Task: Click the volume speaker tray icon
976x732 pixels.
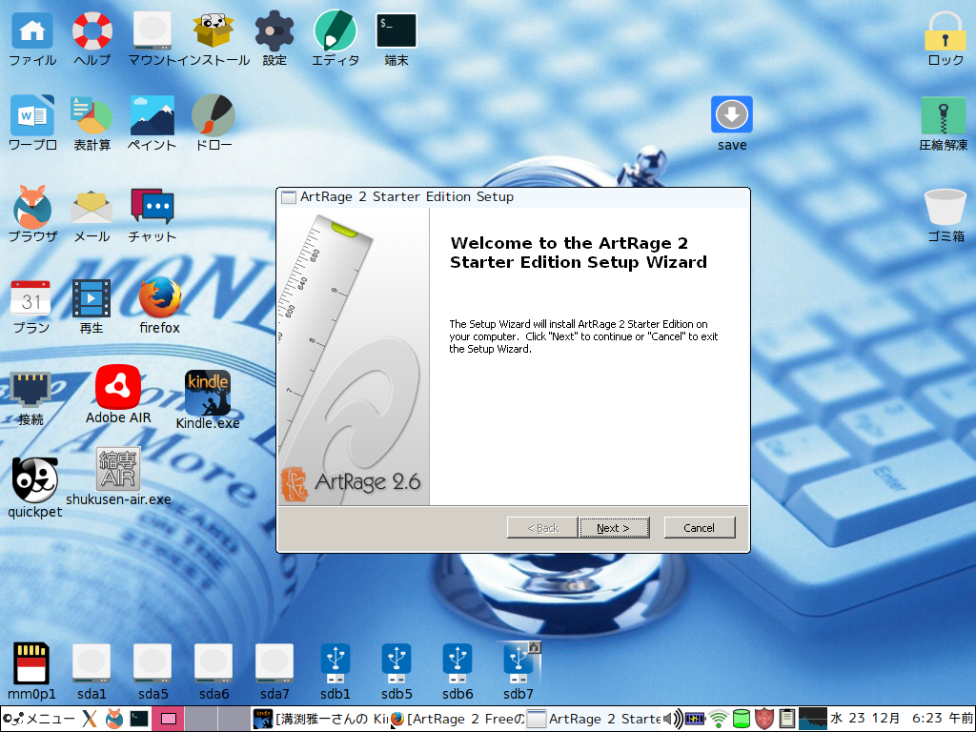Action: 673,719
